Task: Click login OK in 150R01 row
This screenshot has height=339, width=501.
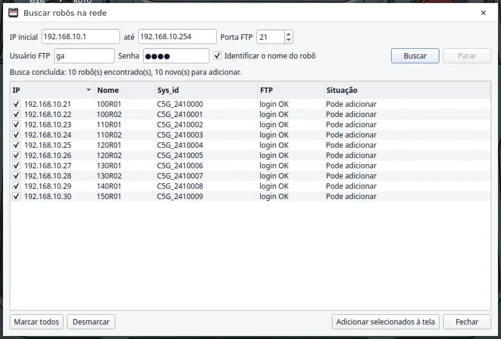Action: tap(274, 196)
